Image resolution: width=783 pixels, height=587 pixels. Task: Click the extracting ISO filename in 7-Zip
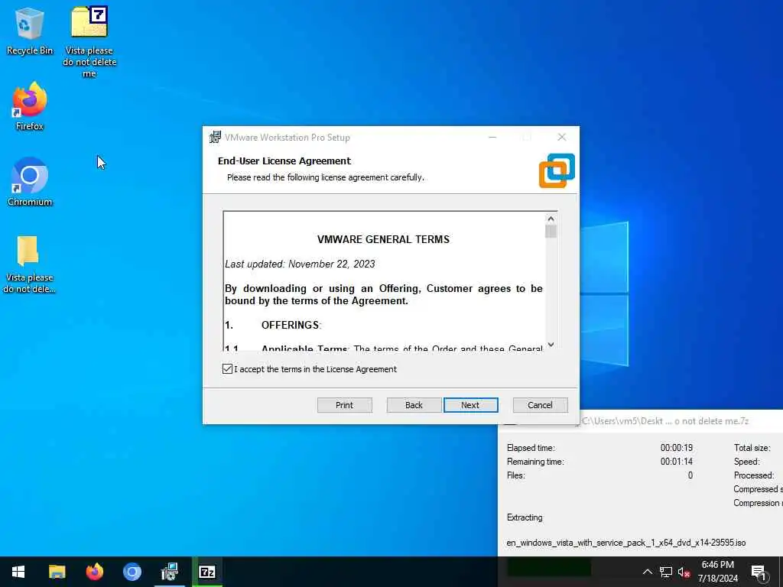pyautogui.click(x=626, y=543)
